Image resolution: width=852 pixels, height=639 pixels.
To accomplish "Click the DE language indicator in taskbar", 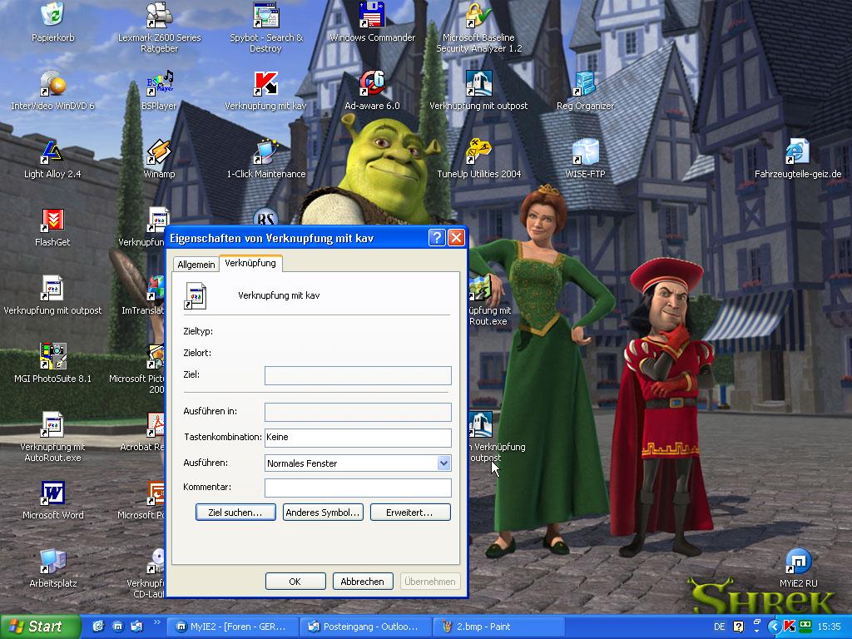I will pyautogui.click(x=720, y=627).
